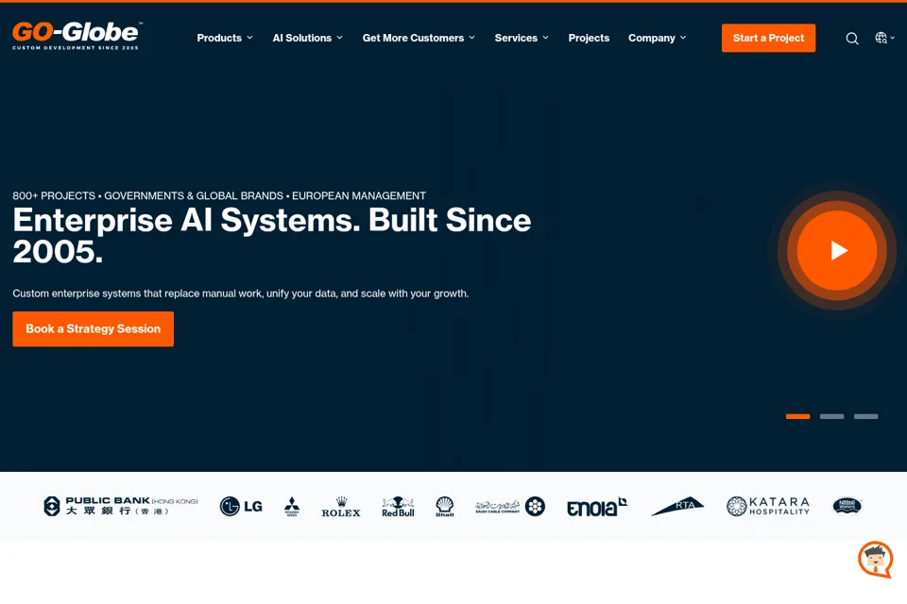907x604 pixels.
Task: Expand the Products menu
Action: [x=225, y=38]
